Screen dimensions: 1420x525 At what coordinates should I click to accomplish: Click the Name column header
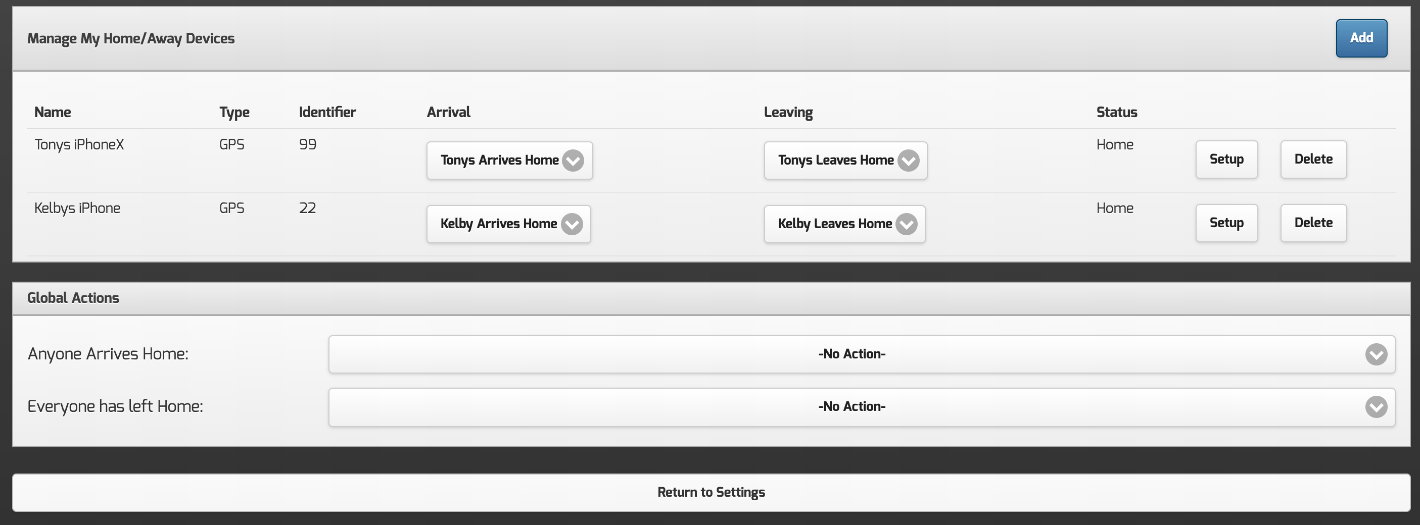coord(53,112)
